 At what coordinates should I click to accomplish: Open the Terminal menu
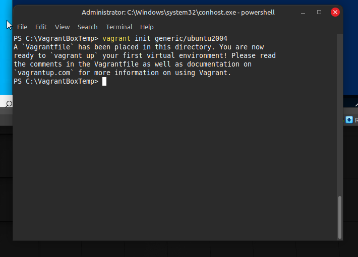tap(119, 27)
